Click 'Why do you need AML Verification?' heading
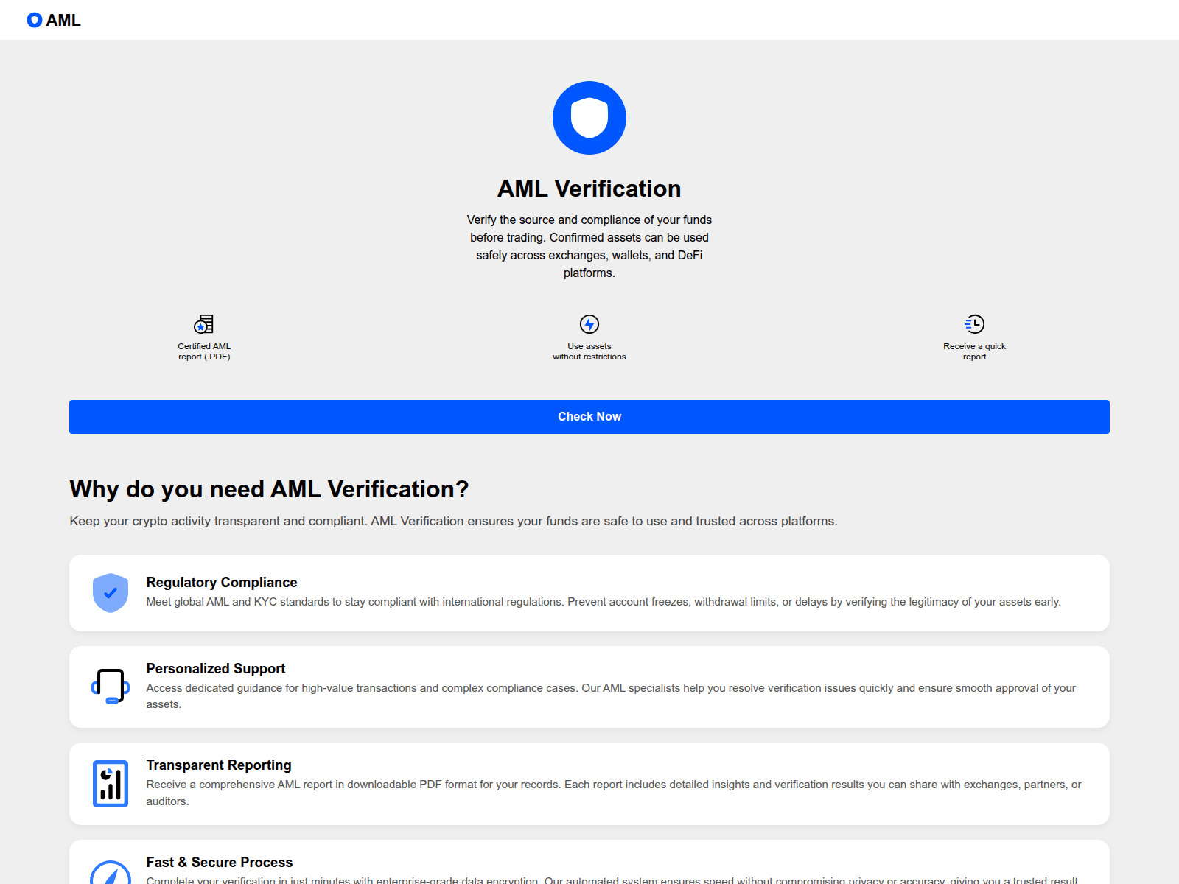This screenshot has width=1179, height=884. (269, 489)
